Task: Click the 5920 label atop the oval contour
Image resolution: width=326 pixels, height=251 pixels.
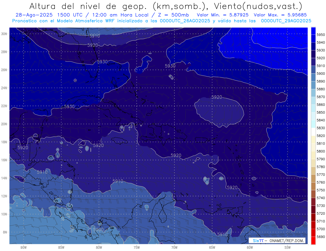Action: pyautogui.click(x=217, y=97)
